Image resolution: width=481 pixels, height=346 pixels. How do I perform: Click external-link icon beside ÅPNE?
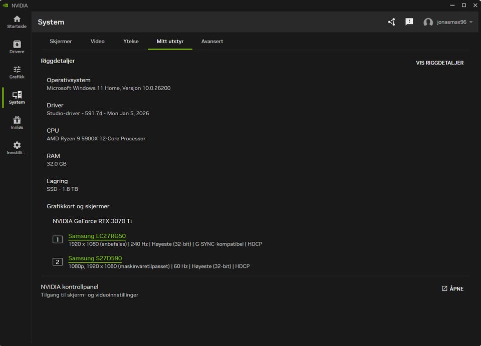click(444, 288)
